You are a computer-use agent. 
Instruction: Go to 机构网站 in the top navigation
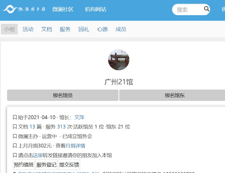coord(95,9)
